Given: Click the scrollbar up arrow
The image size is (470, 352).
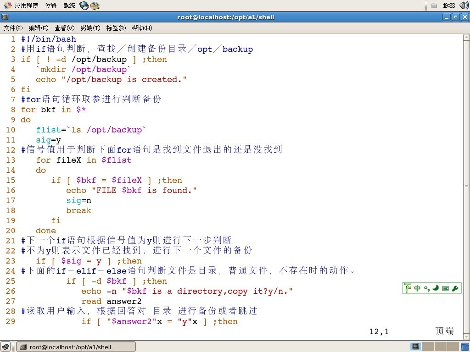Looking at the screenshot, I should click(466, 38).
